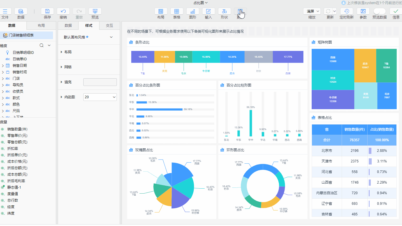The height and width of the screenshot is (226, 402).
Task: Open the Parameters (参数) icon
Action: click(363, 11)
